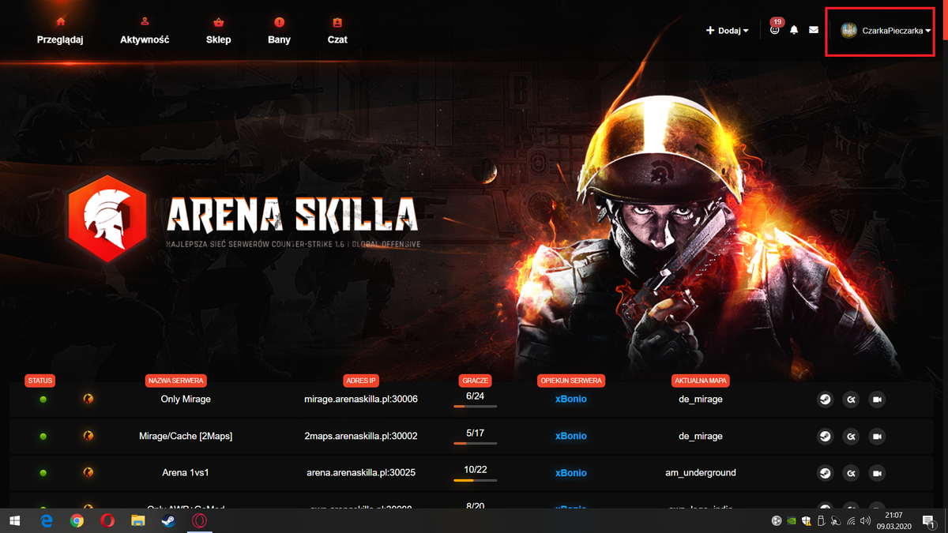The width and height of the screenshot is (948, 533).
Task: Click the green status dot for Arena 1vs1
Action: [x=43, y=473]
